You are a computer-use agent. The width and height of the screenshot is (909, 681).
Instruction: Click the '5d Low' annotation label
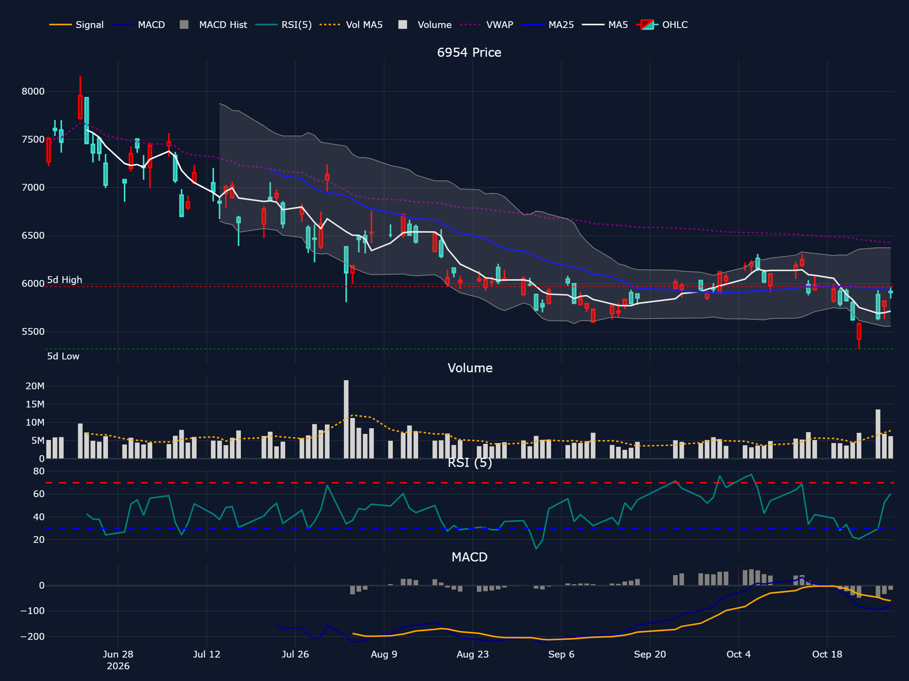pyautogui.click(x=63, y=356)
